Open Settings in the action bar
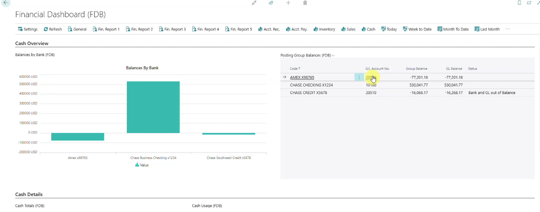The image size is (540, 212). click(27, 29)
